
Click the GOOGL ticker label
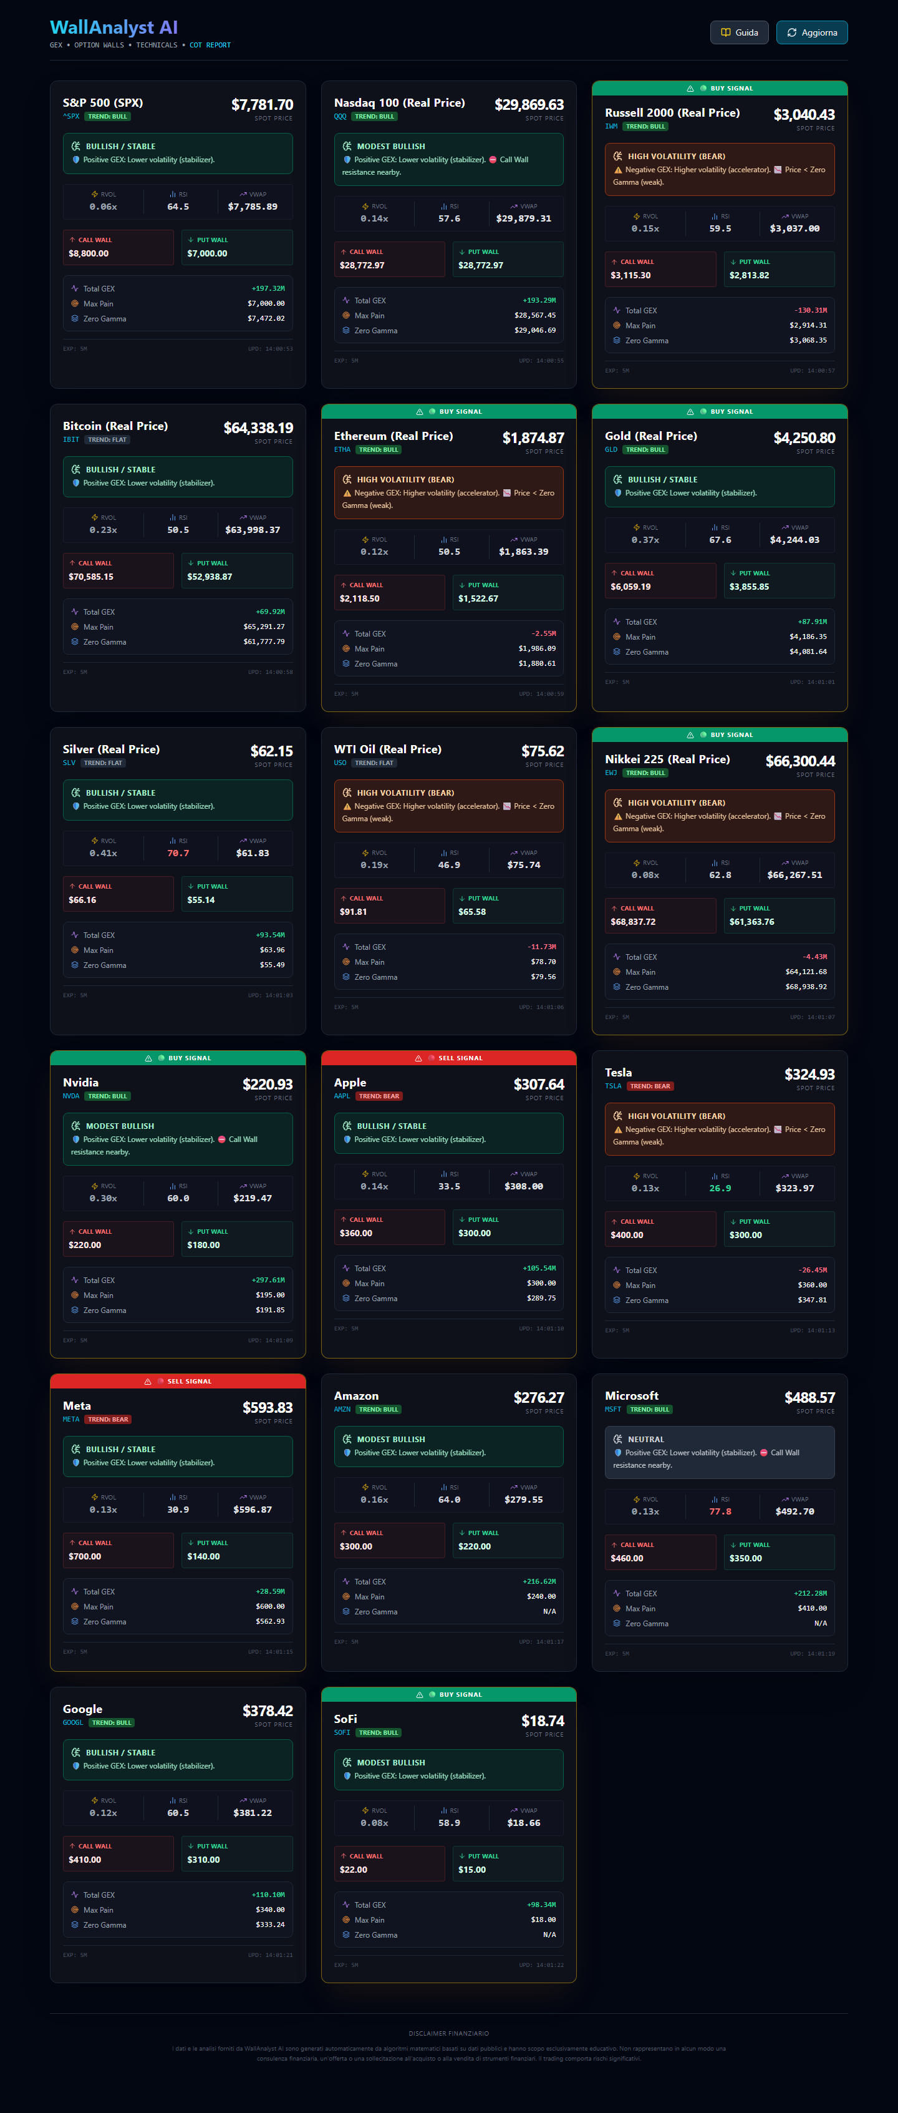coord(73,1722)
